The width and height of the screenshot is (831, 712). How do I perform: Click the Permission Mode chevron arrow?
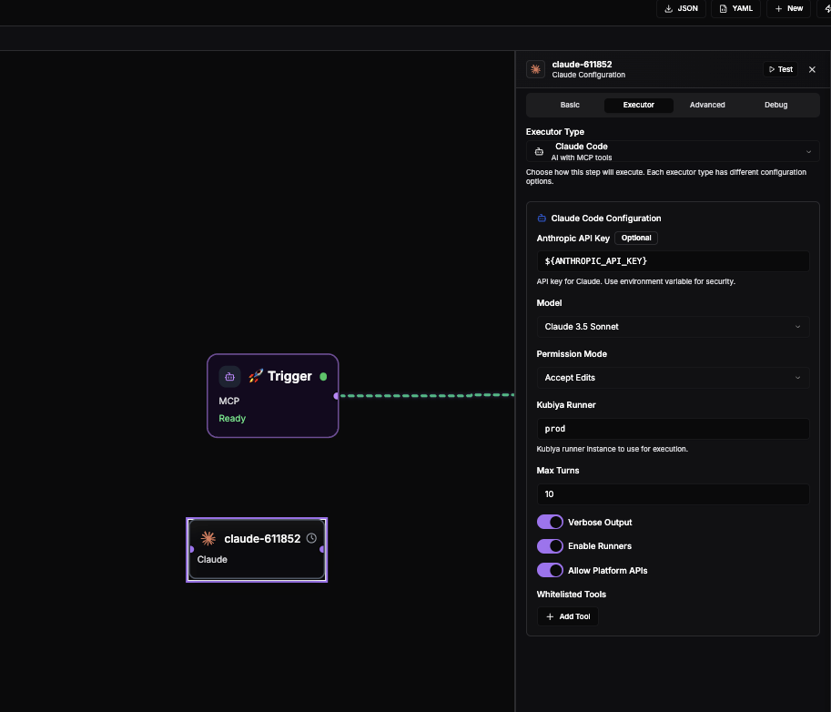pos(797,378)
